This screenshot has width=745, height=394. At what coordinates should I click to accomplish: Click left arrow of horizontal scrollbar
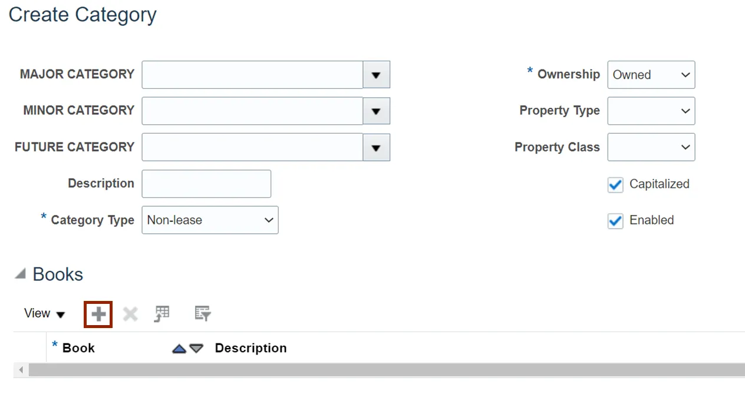tap(21, 370)
